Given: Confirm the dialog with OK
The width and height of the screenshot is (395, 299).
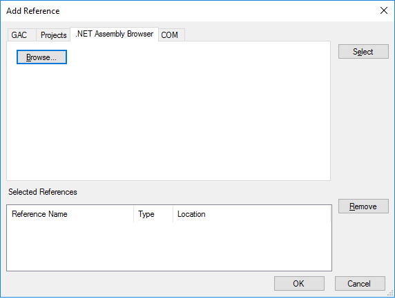Looking at the screenshot, I should [x=299, y=284].
